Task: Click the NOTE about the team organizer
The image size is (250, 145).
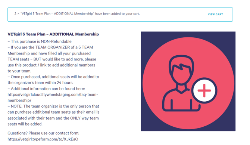Action: [53, 107]
